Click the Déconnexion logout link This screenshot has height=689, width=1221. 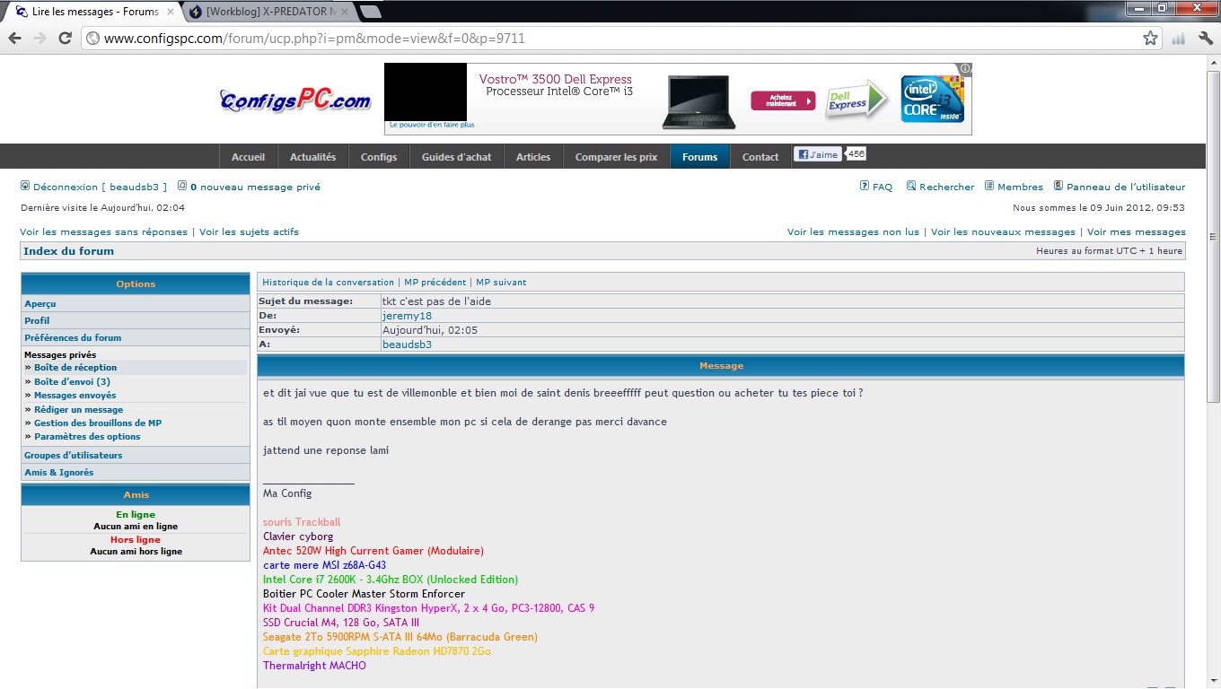click(x=66, y=188)
